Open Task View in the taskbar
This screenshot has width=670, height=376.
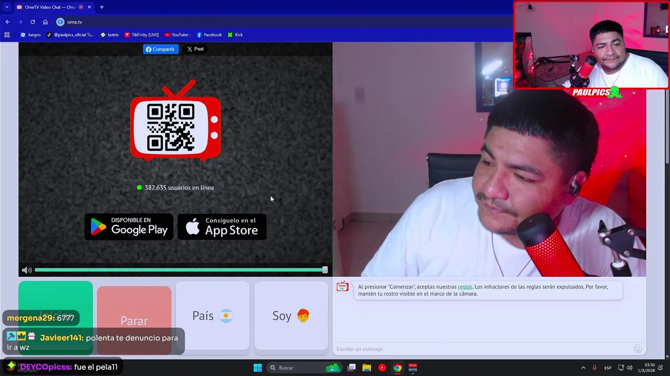coord(352,368)
